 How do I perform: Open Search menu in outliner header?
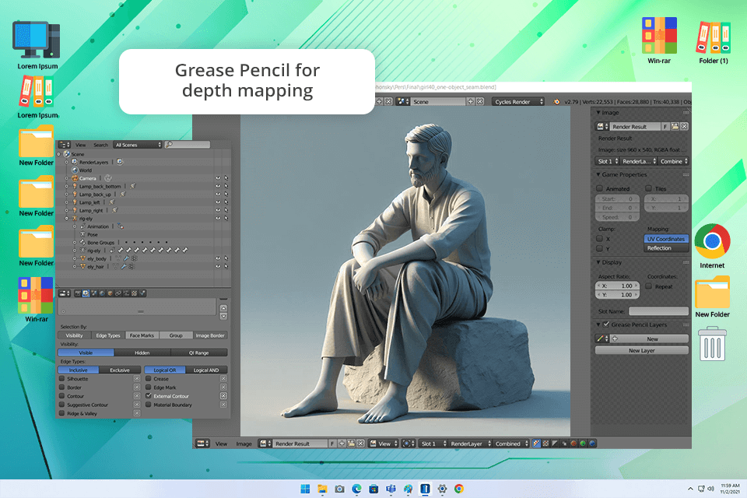pos(100,145)
